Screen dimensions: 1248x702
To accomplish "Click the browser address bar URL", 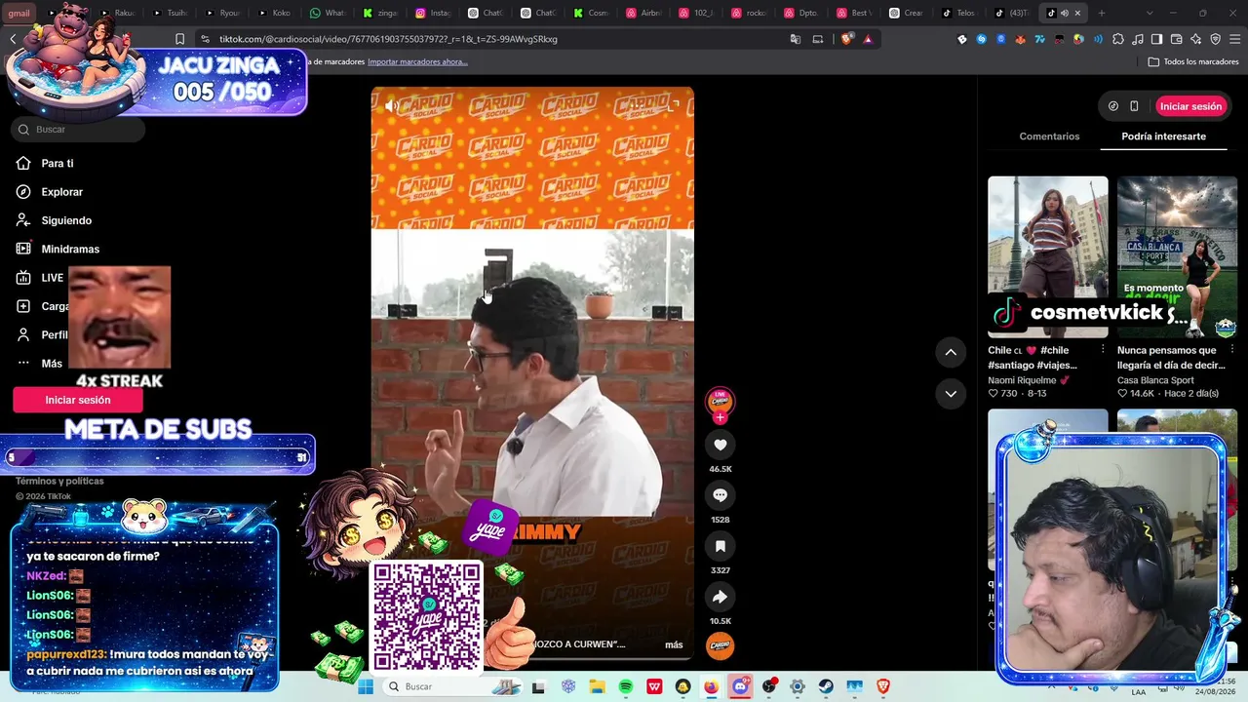I will pos(388,39).
